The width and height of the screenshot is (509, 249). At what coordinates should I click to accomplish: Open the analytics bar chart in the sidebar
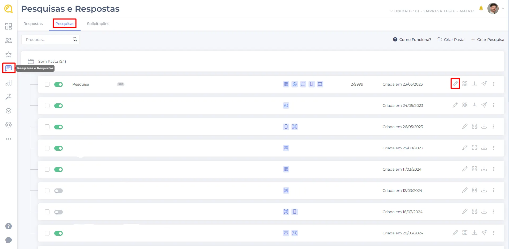[9, 83]
